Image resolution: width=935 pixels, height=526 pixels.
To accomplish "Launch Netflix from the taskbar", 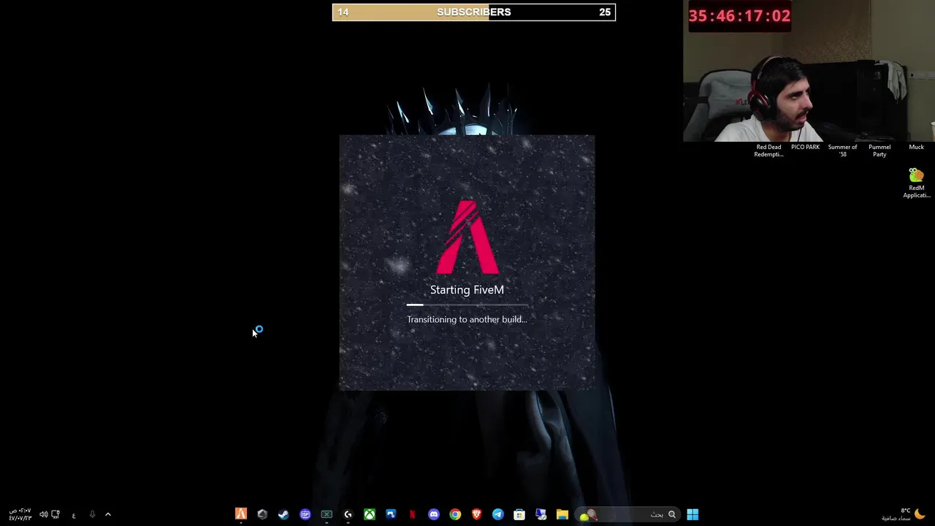I will tap(412, 514).
